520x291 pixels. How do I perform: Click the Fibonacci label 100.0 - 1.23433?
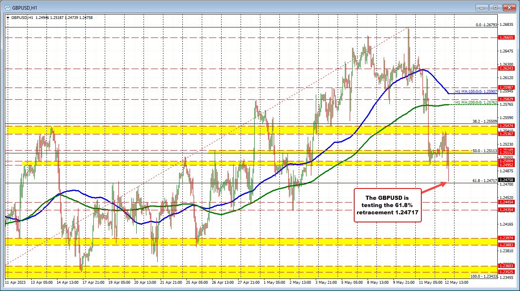click(483, 276)
